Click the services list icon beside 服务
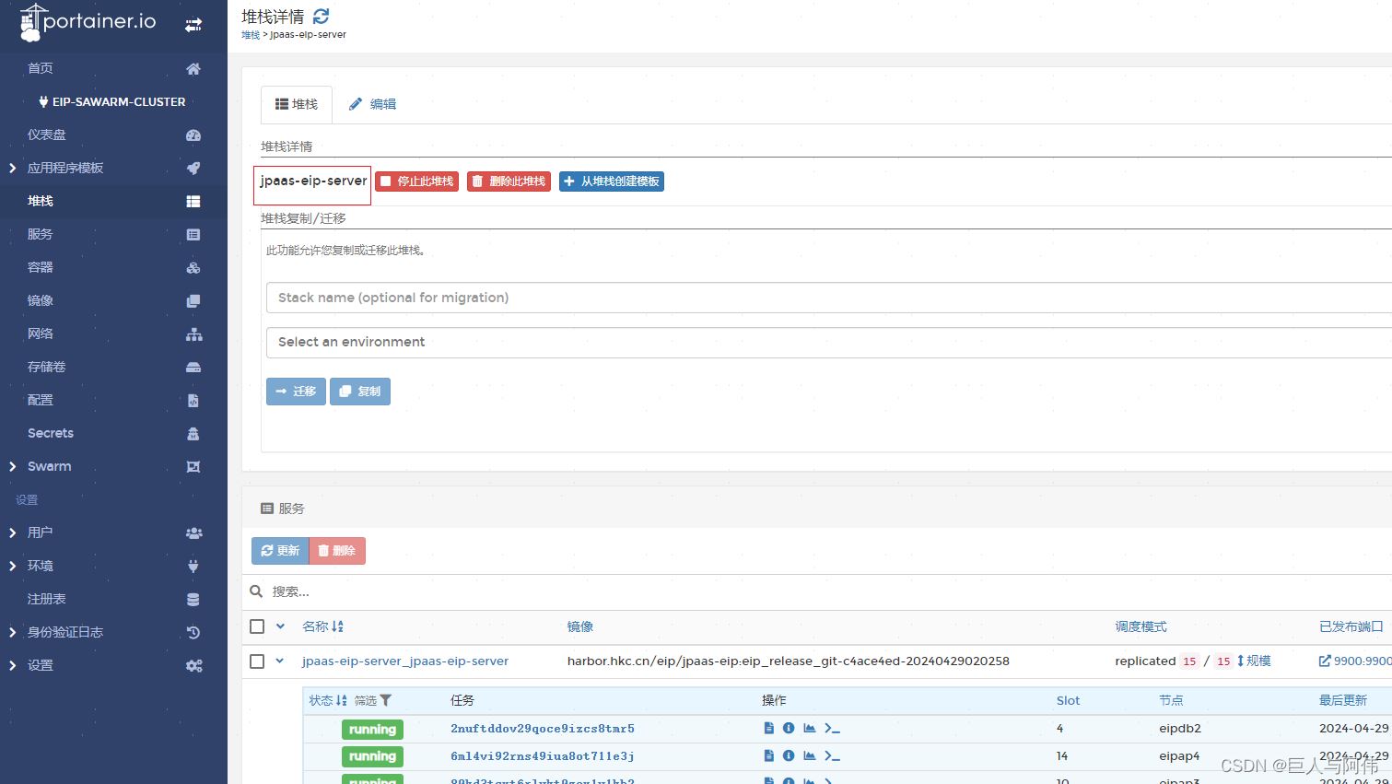Image resolution: width=1392 pixels, height=784 pixels. point(193,235)
